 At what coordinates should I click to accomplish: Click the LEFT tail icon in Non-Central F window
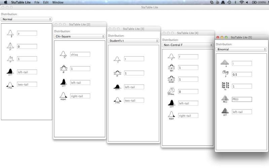[x=171, y=104]
